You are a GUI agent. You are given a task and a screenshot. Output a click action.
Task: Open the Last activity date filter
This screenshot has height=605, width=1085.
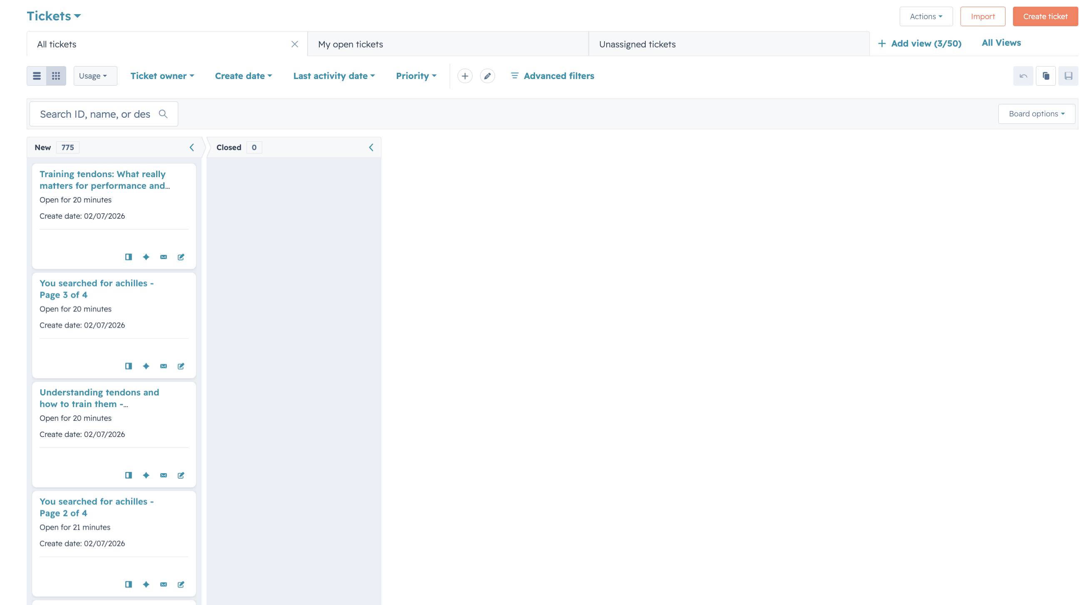click(334, 76)
